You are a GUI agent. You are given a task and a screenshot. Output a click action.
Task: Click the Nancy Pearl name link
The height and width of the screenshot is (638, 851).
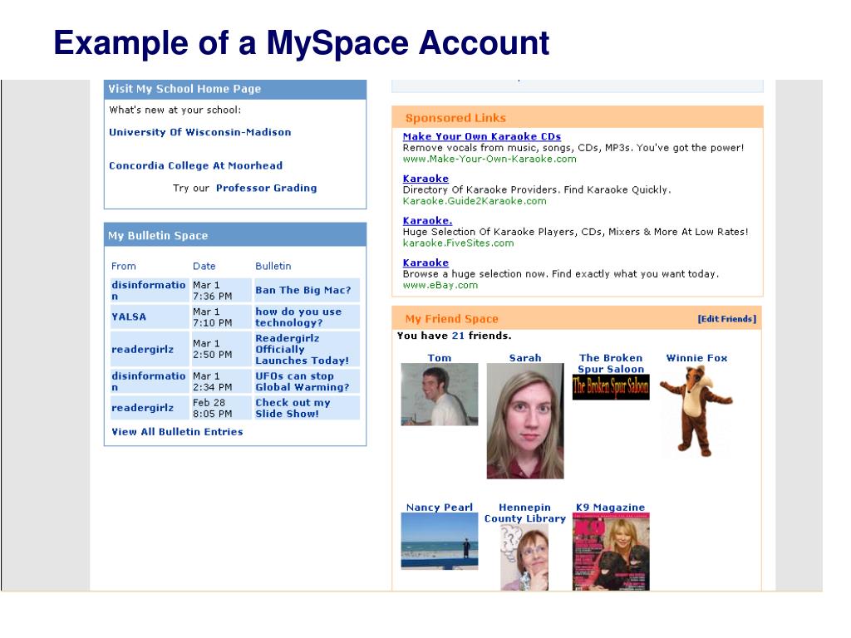pos(439,508)
